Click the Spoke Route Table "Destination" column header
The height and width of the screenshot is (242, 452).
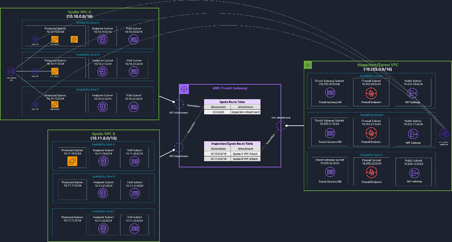[x=217, y=107]
